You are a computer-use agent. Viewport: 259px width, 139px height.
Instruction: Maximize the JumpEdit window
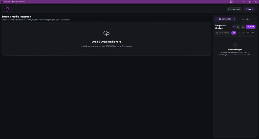click(x=250, y=2)
